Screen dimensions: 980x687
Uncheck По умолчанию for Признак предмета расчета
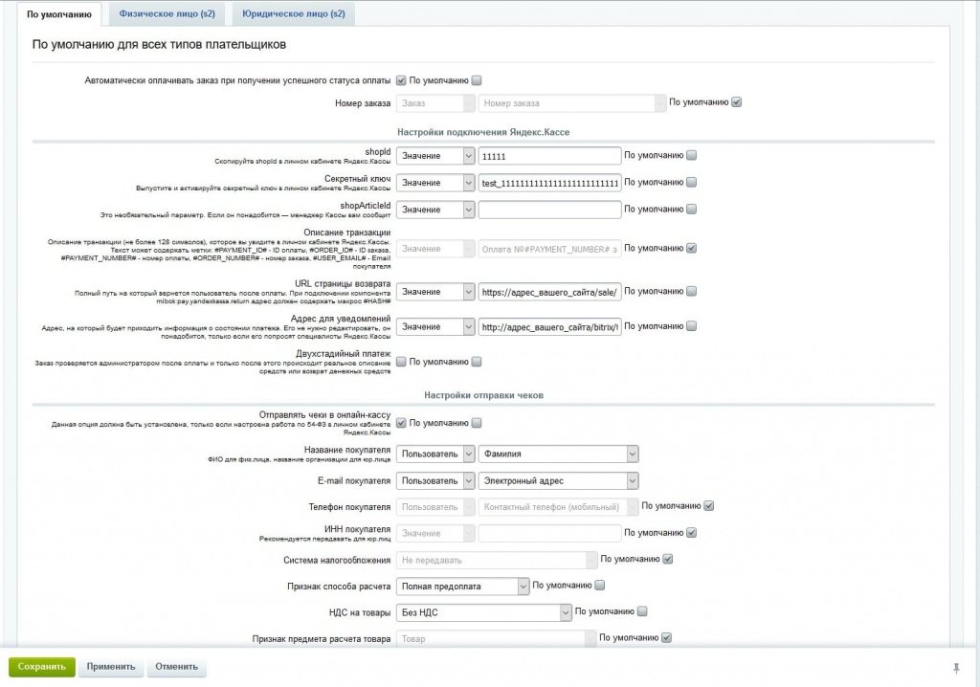[x=666, y=638]
